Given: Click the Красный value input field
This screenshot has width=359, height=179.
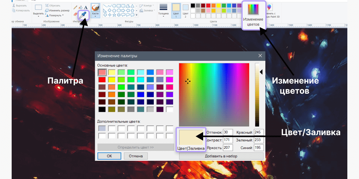Looking at the screenshot, I should tap(258, 132).
